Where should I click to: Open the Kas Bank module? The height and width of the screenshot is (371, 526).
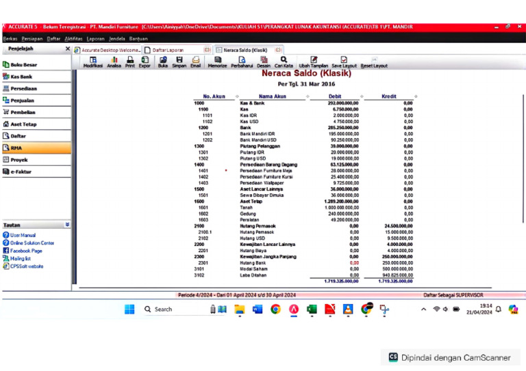(x=36, y=77)
